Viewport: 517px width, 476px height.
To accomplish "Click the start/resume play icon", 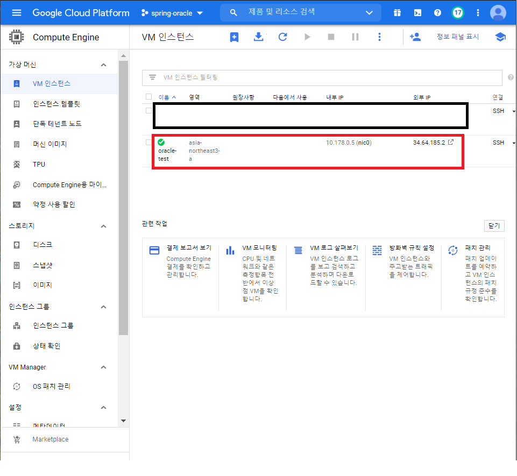I will tap(307, 37).
